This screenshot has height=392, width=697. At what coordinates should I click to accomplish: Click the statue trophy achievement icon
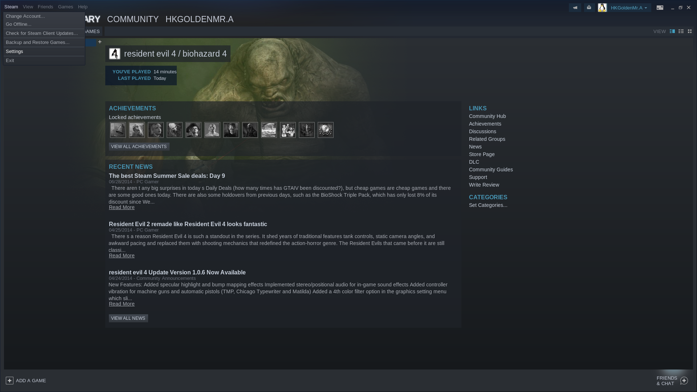point(307,130)
